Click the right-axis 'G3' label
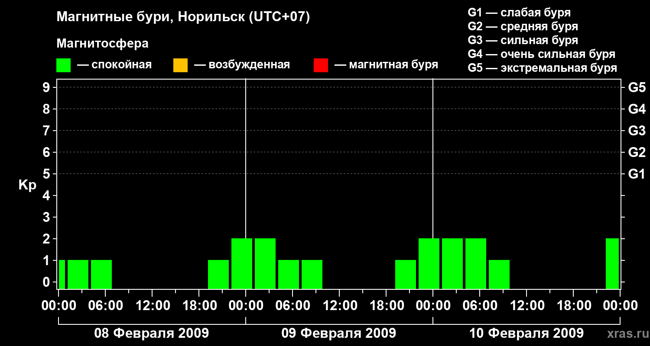 point(637,131)
